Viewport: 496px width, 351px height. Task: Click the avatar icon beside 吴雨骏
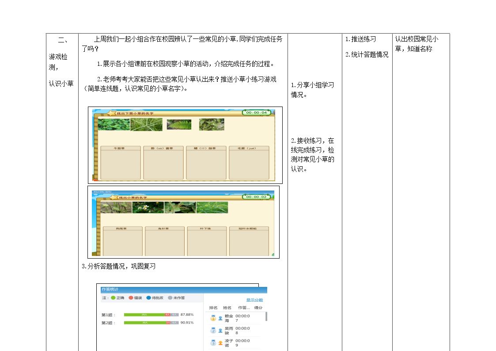pos(220,330)
